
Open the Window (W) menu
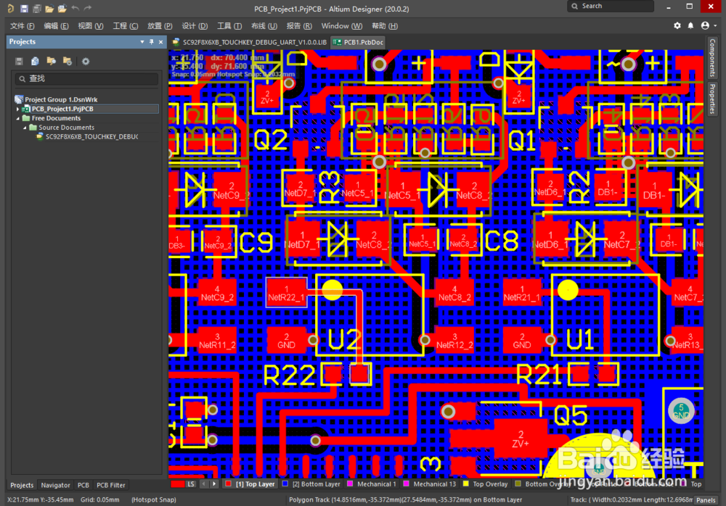coord(342,26)
